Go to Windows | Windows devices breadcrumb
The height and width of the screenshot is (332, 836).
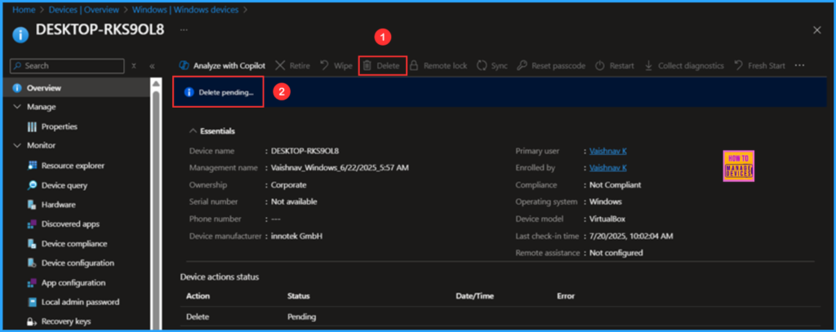click(x=185, y=10)
